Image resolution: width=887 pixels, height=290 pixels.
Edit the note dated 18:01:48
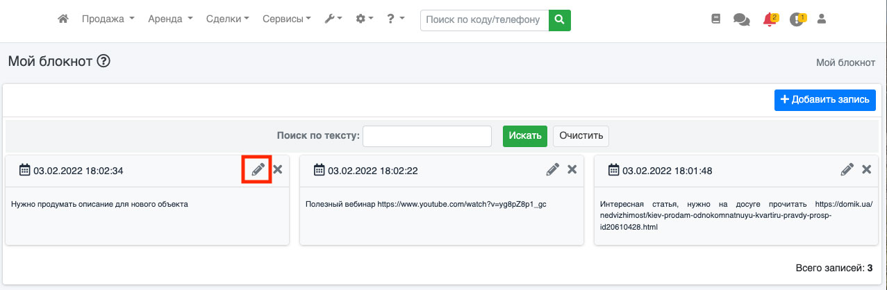847,170
